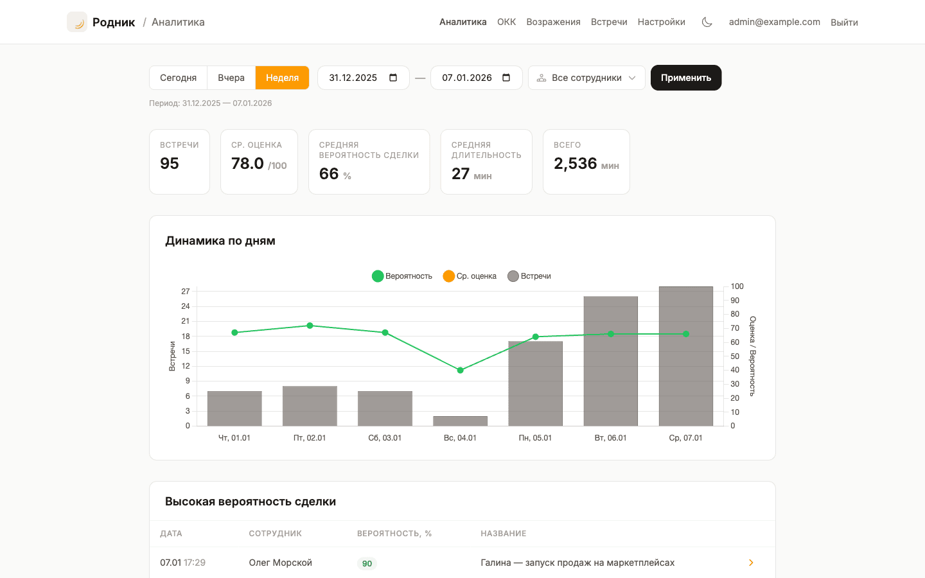The height and width of the screenshot is (578, 925).
Task: Toggle dark mode moon icon
Action: [x=707, y=22]
